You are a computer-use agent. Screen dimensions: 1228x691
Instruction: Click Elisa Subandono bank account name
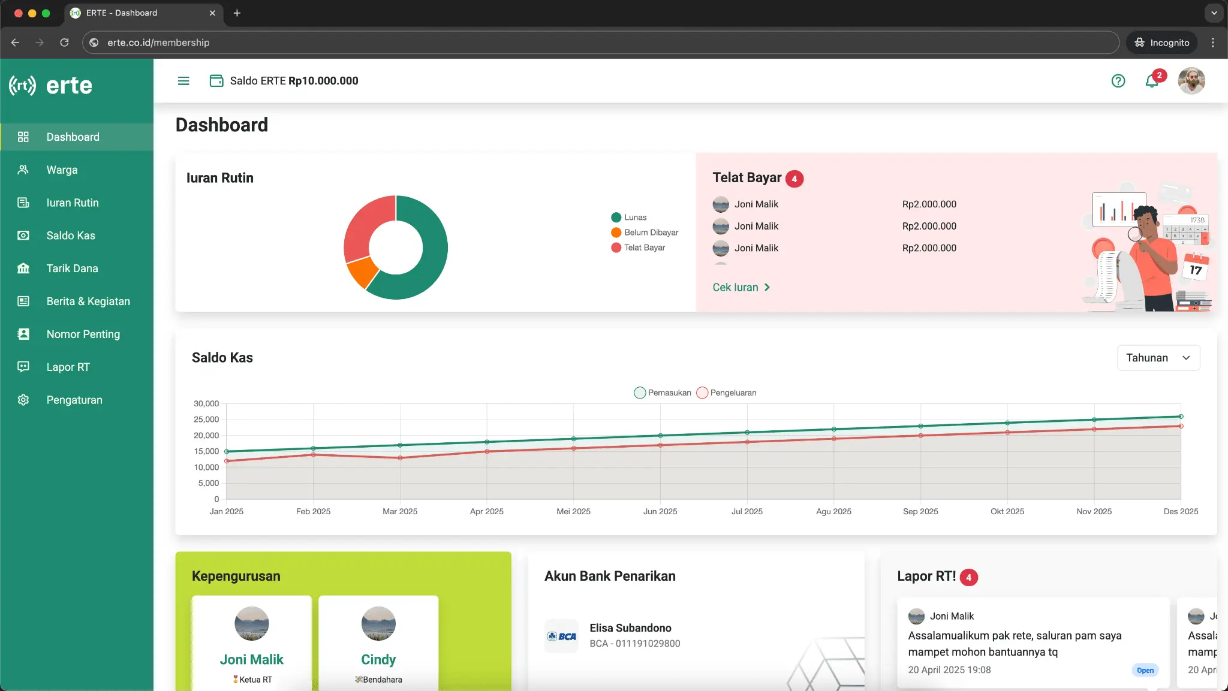point(630,628)
